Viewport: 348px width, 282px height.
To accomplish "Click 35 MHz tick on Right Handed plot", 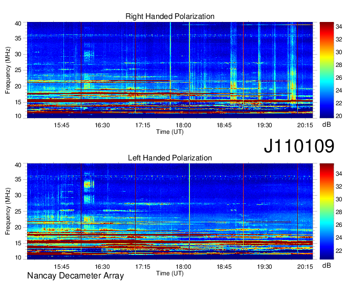I will (x=18, y=38).
